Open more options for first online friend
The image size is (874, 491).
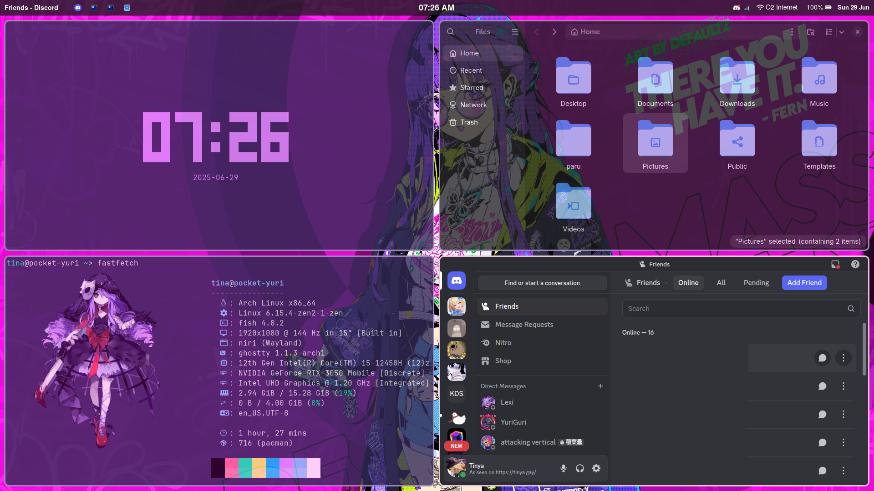click(x=843, y=358)
